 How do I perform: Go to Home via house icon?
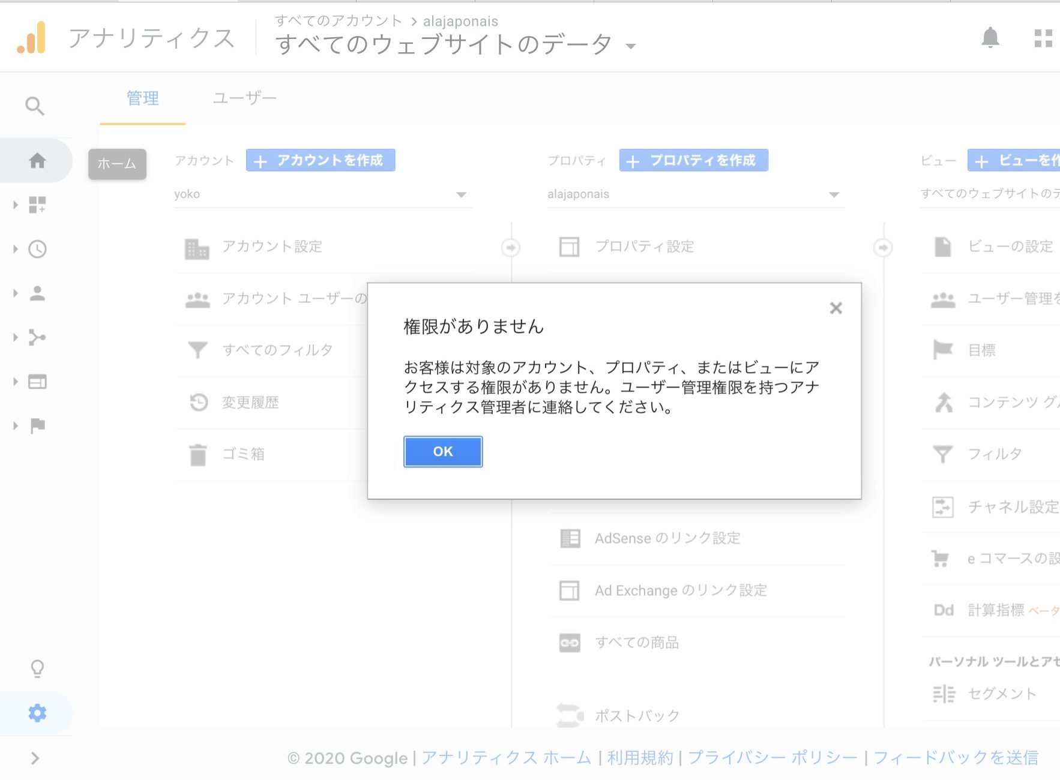[x=37, y=160]
